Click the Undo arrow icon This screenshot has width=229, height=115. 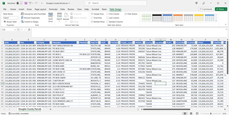tap(30, 3)
